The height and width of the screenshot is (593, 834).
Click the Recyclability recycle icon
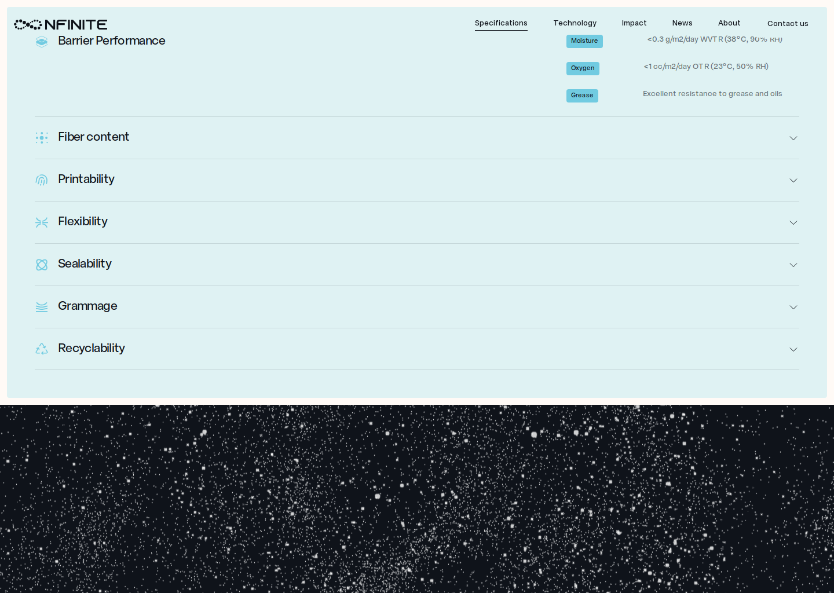(42, 349)
